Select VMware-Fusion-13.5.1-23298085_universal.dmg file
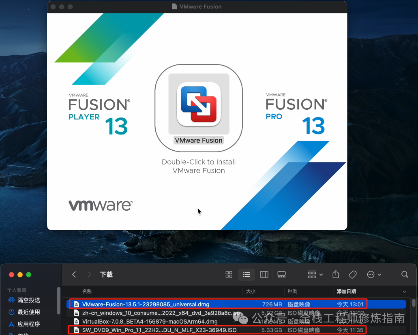418x335 pixels. (x=236, y=304)
